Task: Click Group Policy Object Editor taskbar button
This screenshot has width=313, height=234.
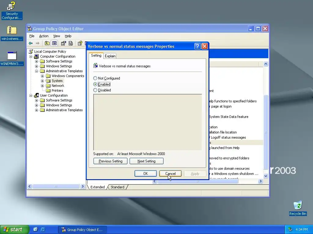Action: pos(83,230)
